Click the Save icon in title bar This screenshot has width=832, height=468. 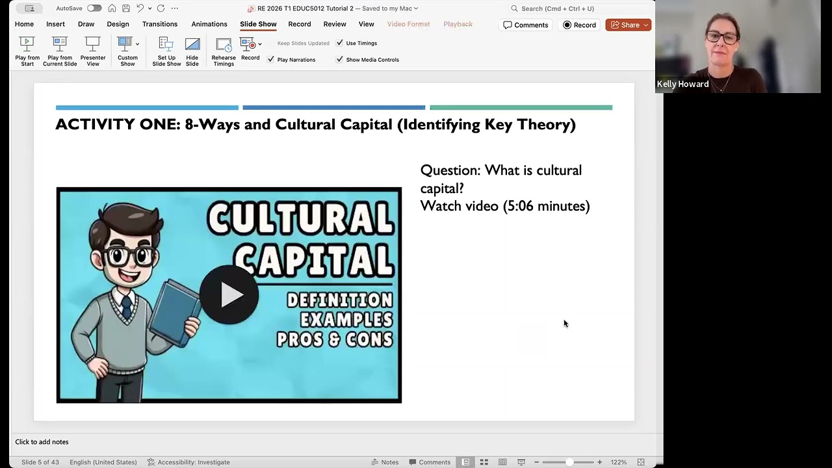point(126,8)
